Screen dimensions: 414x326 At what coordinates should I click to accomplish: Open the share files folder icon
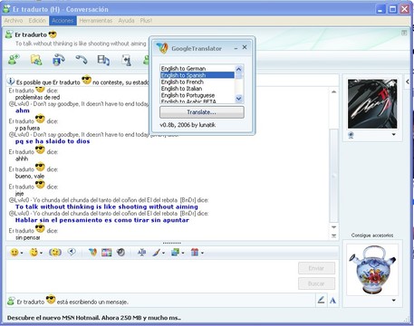36,60
